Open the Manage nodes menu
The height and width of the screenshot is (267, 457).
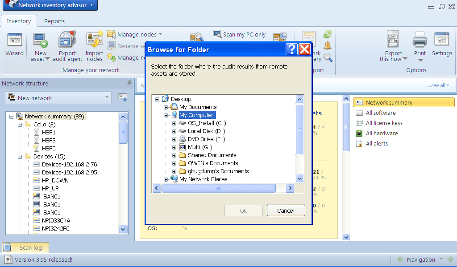coord(135,34)
